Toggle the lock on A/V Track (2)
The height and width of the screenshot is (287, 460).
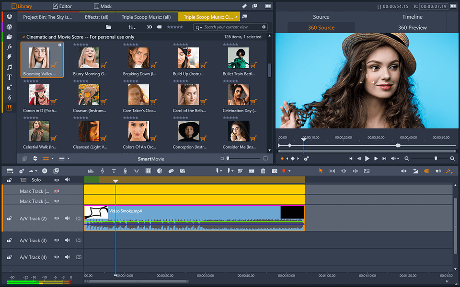9,218
